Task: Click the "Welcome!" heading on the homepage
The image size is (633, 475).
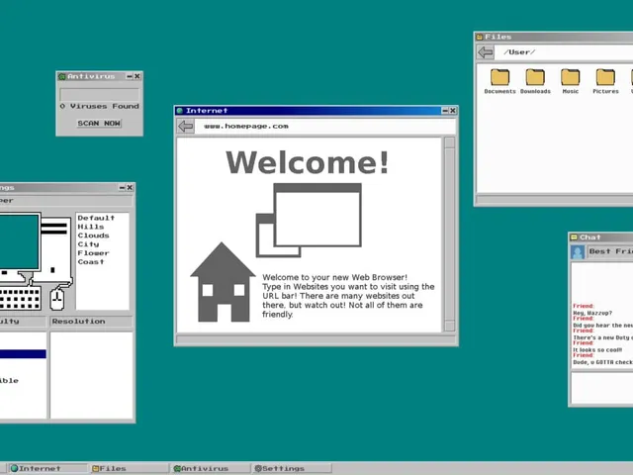Action: coord(308,162)
